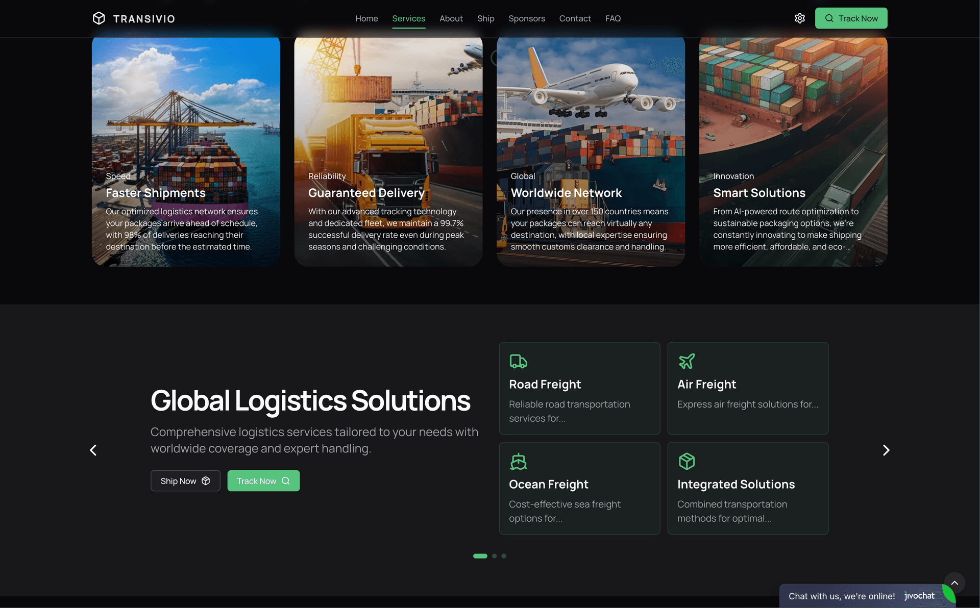The width and height of the screenshot is (980, 608).
Task: Select the second carousel pagination dot
Action: 494,556
